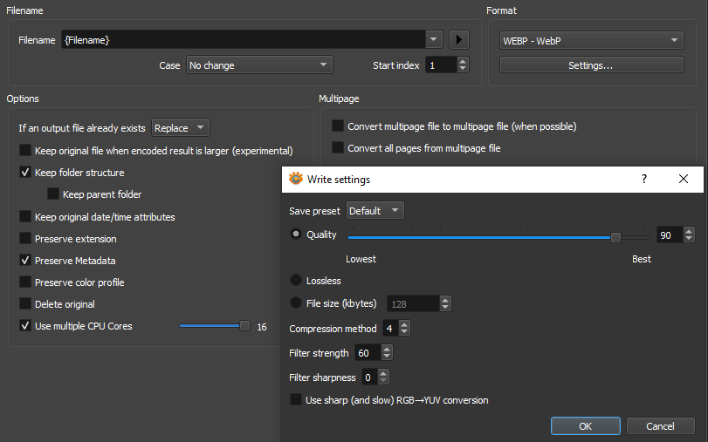Screen dimensions: 708x442
Task: Increase the Start index stepper value
Action: click(463, 61)
